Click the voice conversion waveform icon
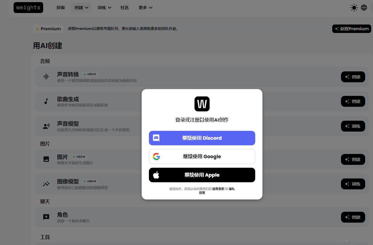373x245 pixels. coord(46,77)
